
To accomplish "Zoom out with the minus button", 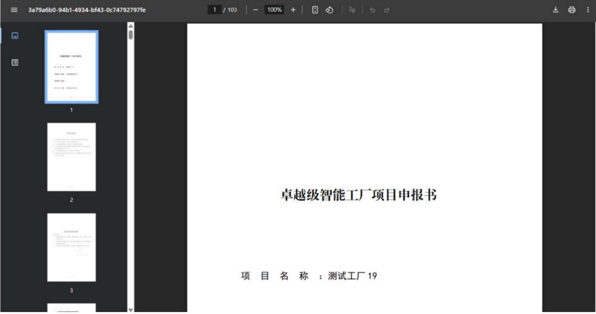I will 256,10.
